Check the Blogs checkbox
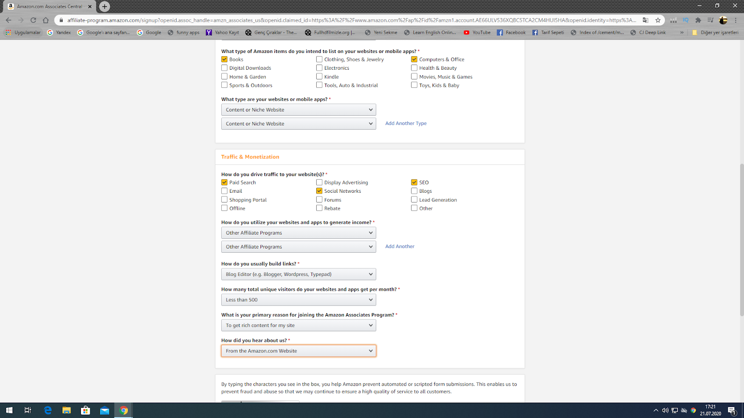Screen dimensions: 744x418 coord(414,191)
